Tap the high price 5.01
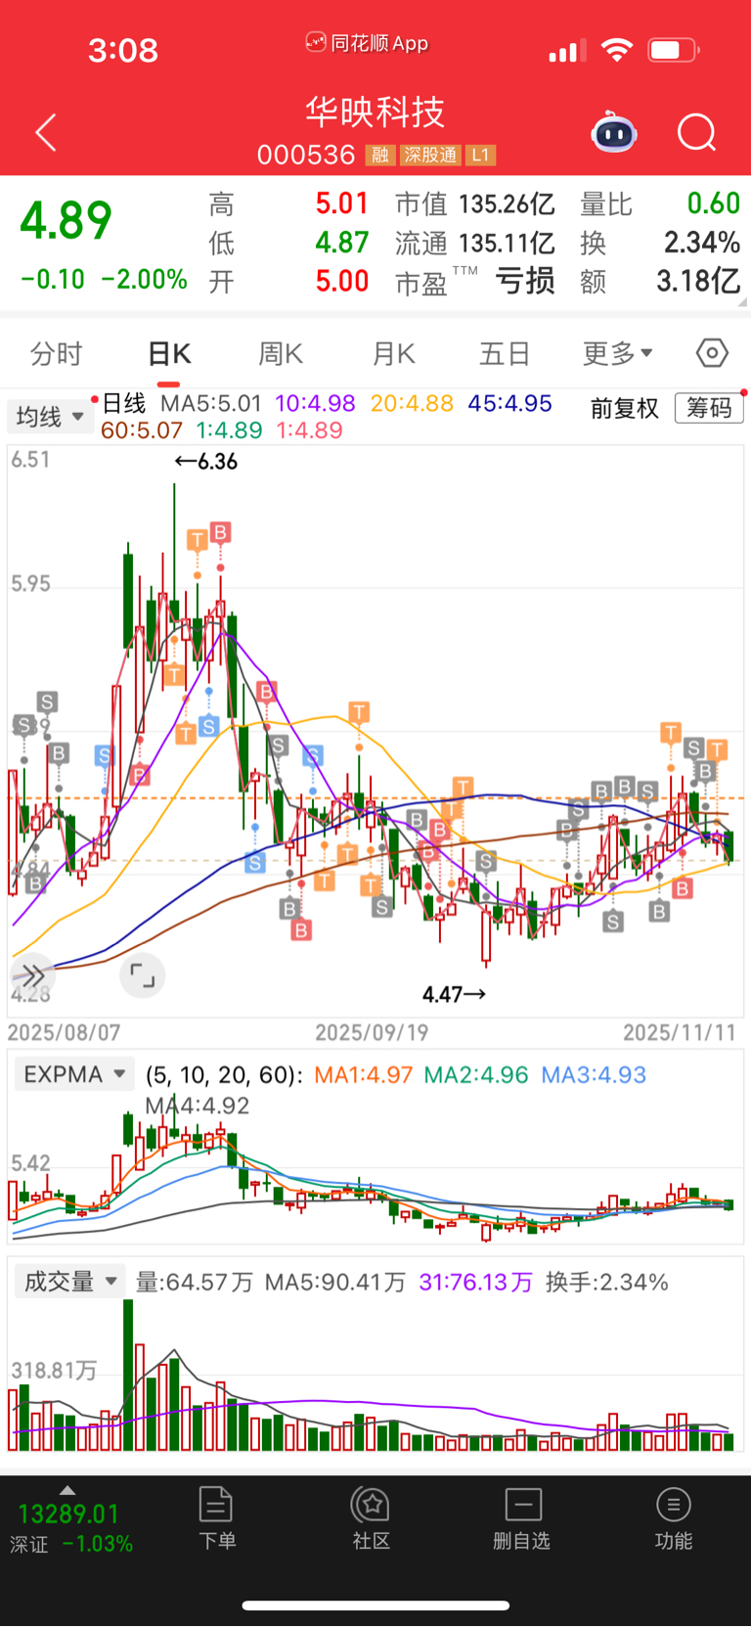This screenshot has height=1627, width=751. (342, 203)
